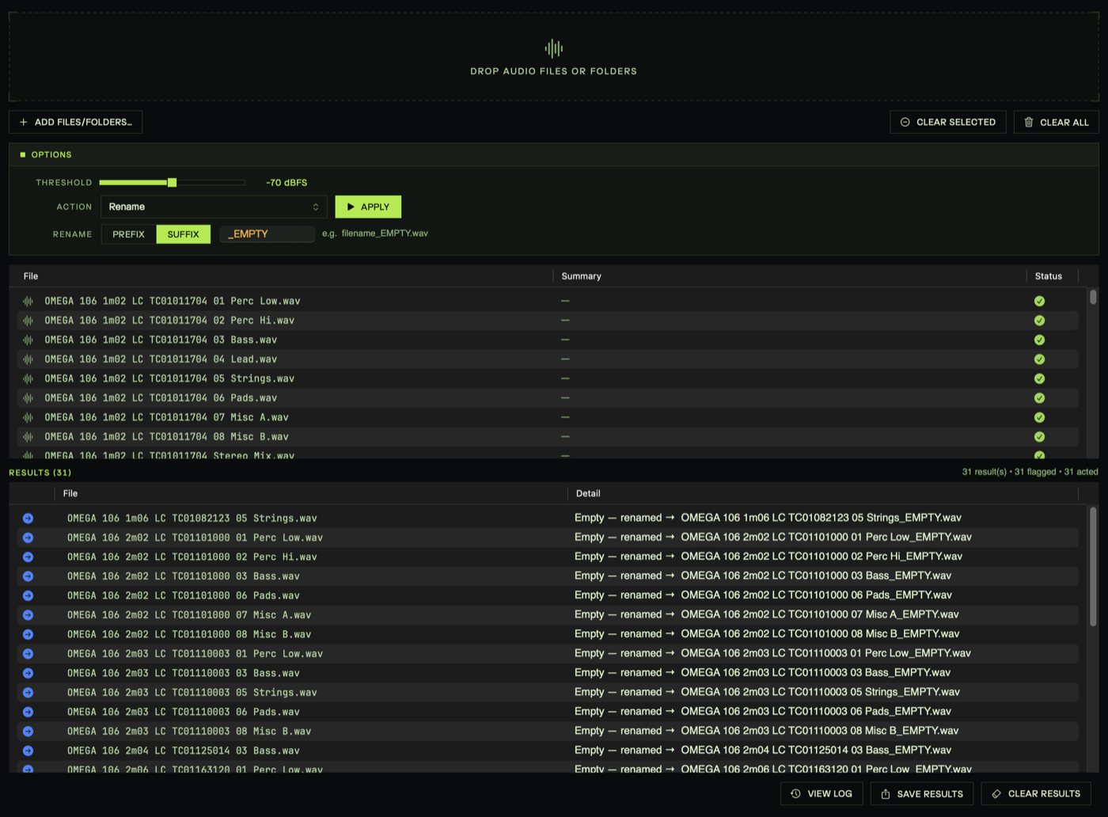Click waveform icon beside 1m02 05 Strings.wav

coord(28,378)
